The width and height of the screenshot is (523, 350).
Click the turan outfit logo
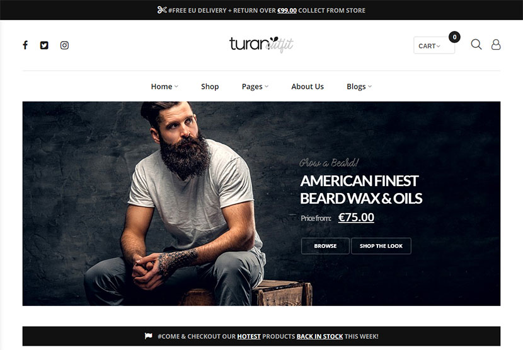click(x=261, y=44)
